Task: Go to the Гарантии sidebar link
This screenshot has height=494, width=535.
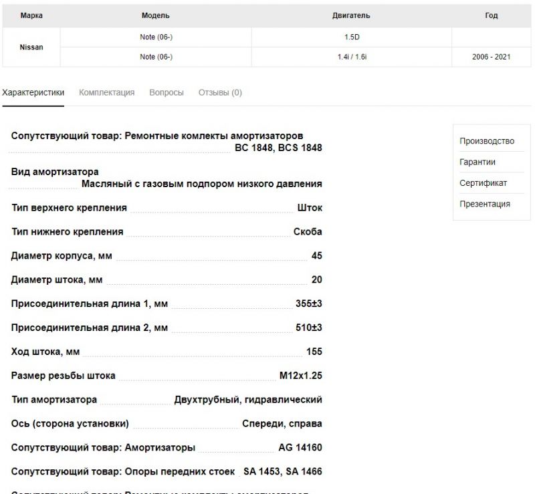Action: (x=477, y=162)
